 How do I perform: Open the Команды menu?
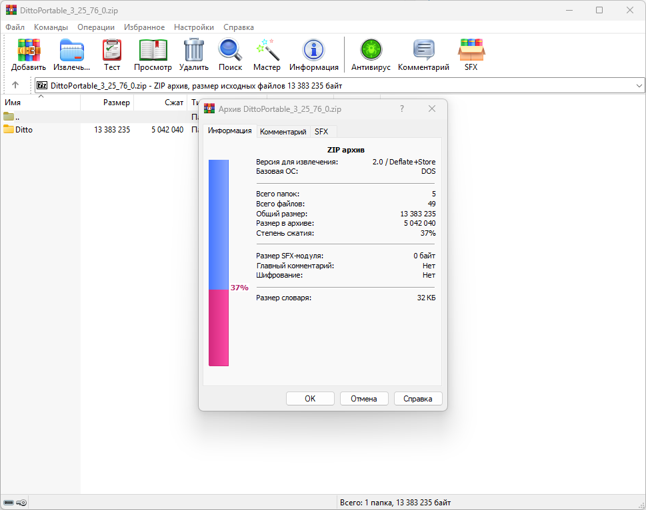point(51,27)
